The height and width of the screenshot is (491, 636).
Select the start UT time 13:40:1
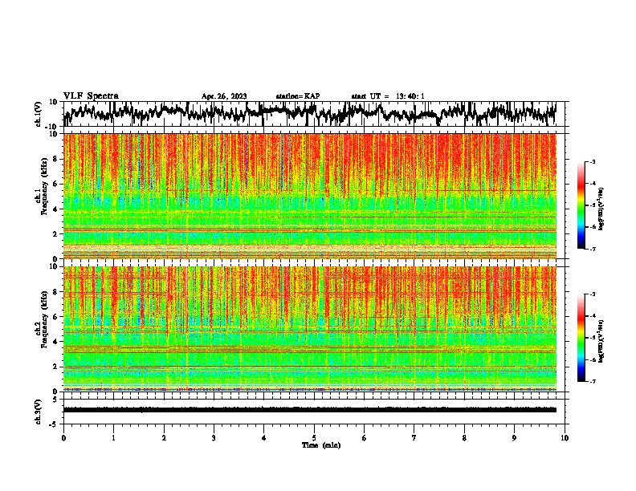pos(410,96)
